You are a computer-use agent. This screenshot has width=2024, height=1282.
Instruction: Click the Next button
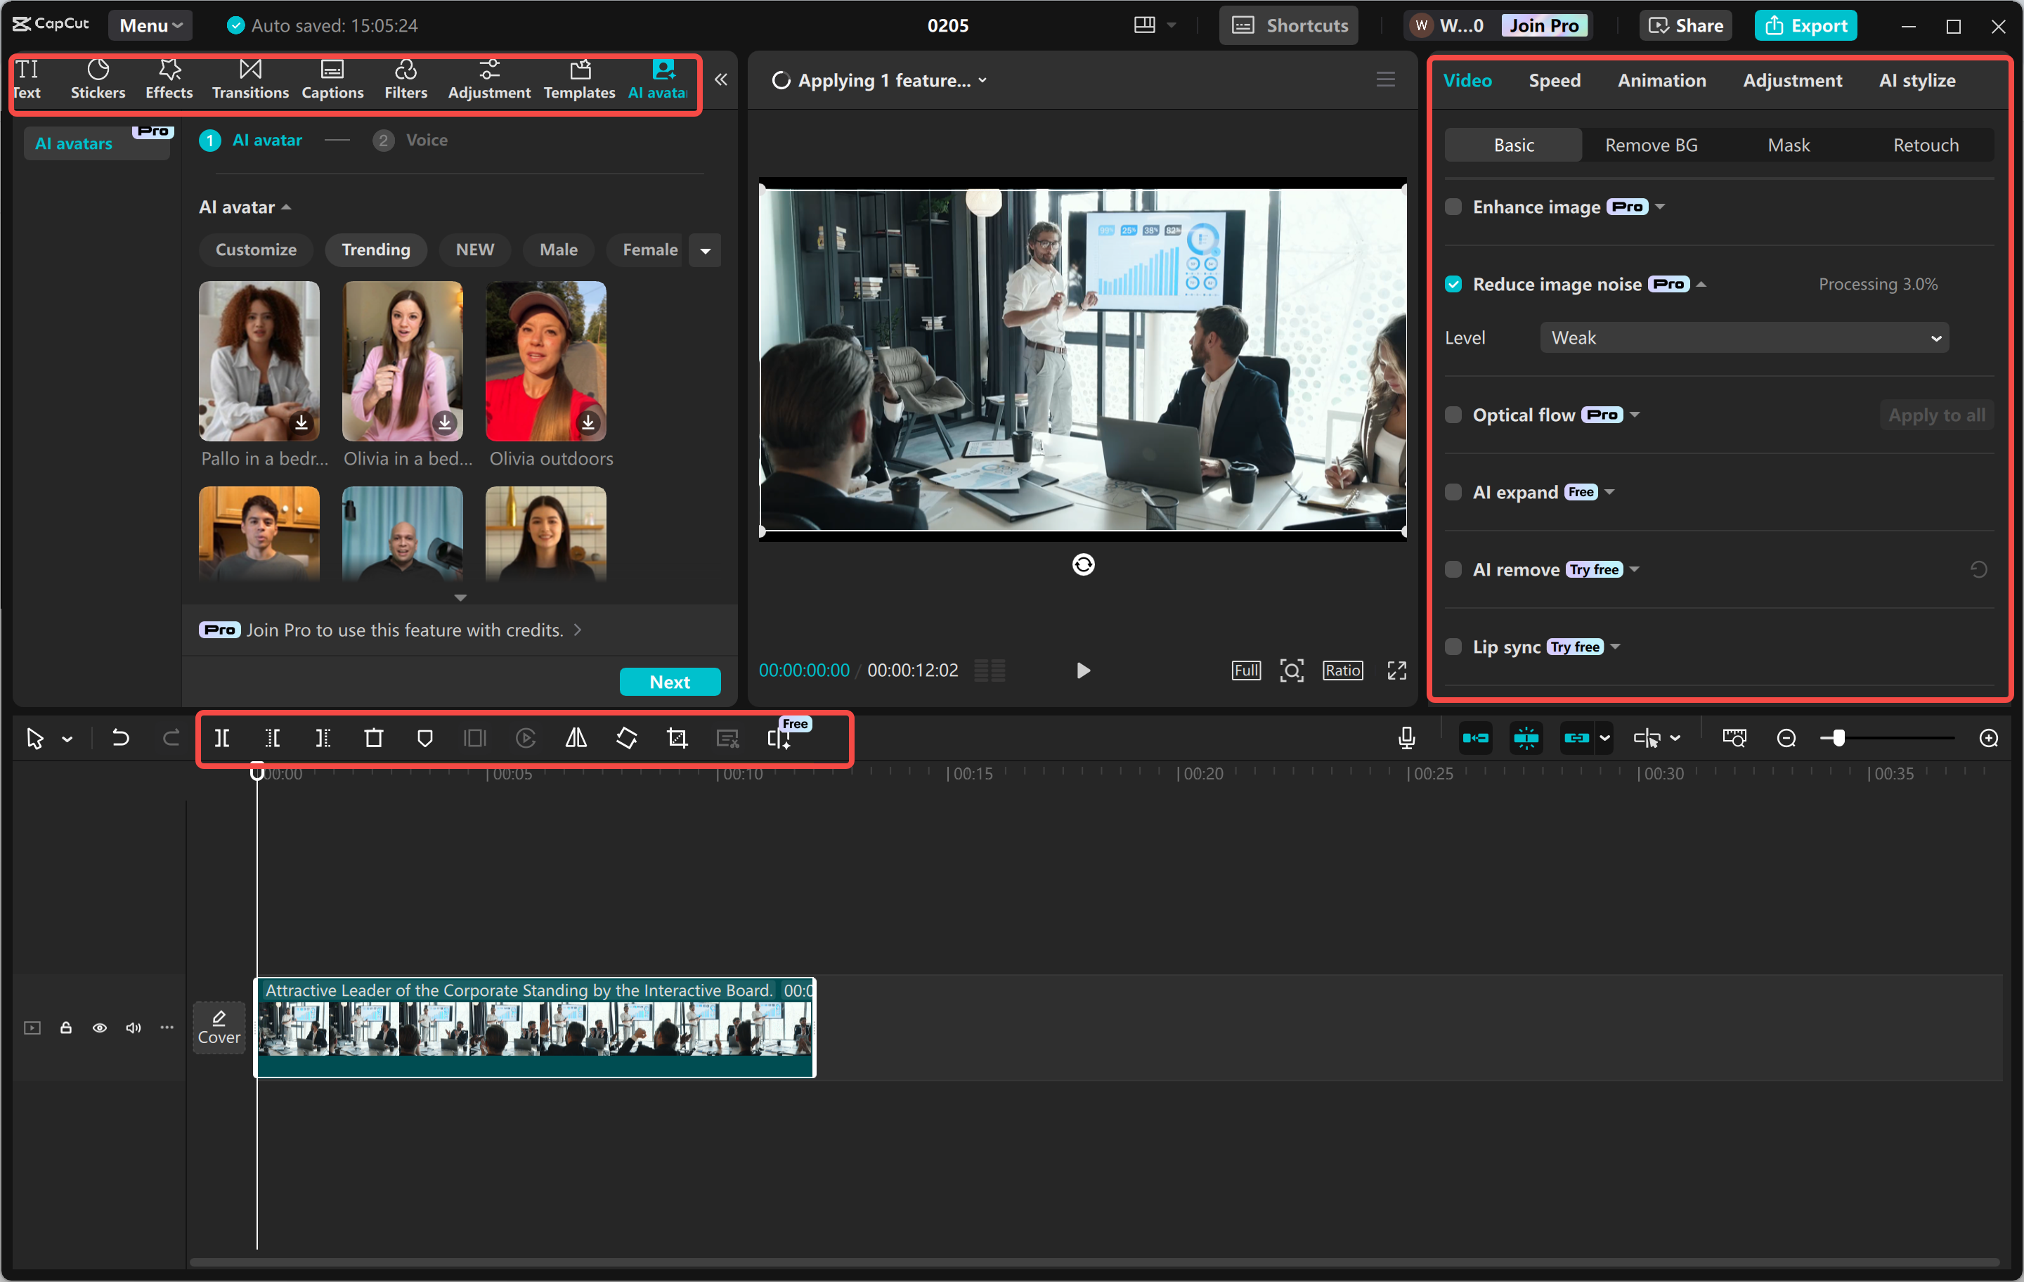pos(669,682)
